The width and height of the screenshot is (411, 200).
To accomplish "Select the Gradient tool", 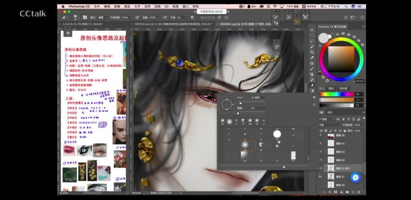I will click(312, 90).
